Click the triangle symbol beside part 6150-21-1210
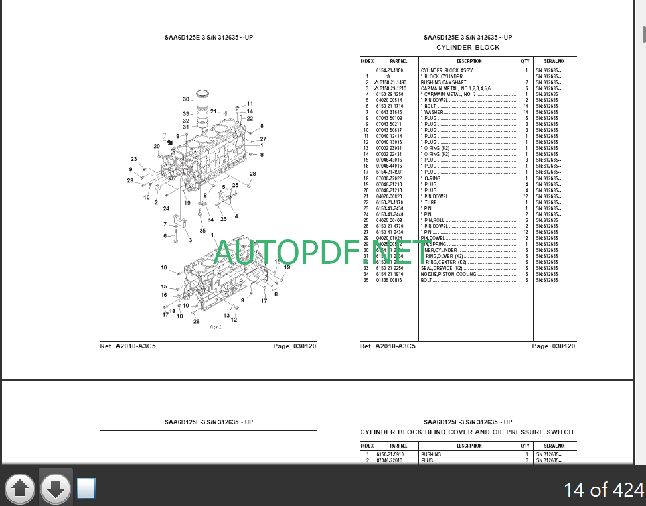Viewport: 646px width, 506px height. tap(376, 88)
